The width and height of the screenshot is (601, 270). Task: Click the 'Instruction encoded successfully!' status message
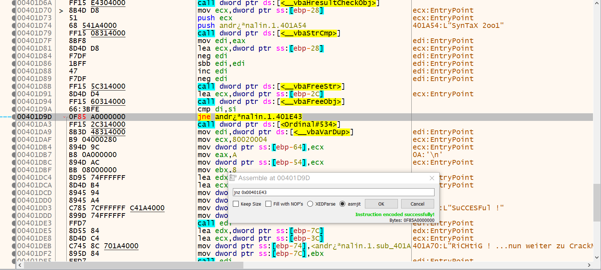coord(395,214)
